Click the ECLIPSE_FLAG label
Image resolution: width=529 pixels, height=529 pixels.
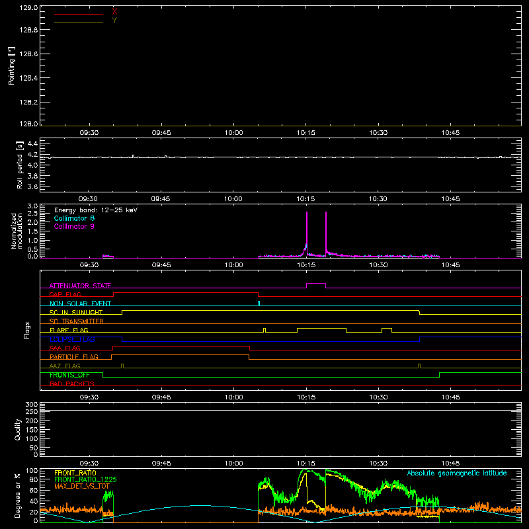click(72, 339)
